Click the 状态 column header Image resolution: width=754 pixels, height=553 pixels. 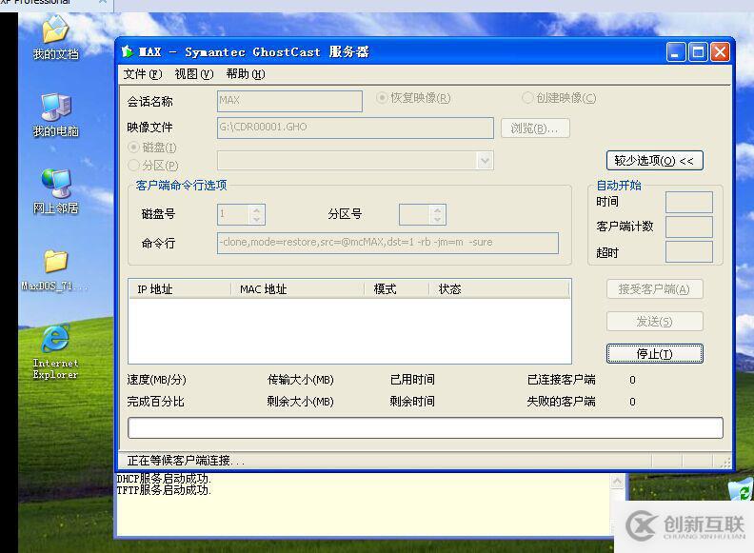pos(499,289)
